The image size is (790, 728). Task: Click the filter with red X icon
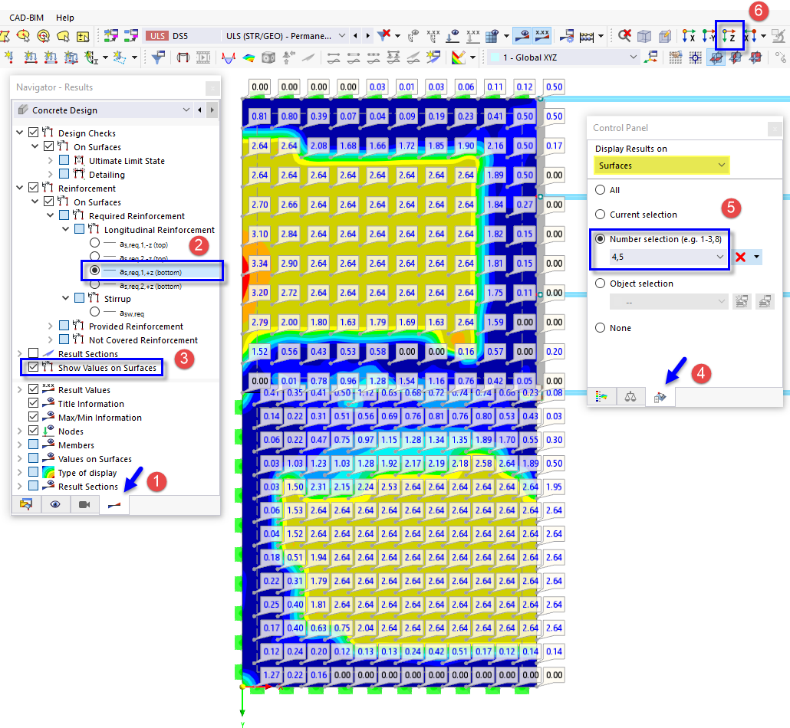coord(384,35)
